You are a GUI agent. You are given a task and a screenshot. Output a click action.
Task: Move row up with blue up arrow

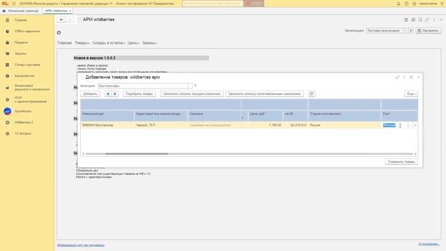(x=108, y=94)
